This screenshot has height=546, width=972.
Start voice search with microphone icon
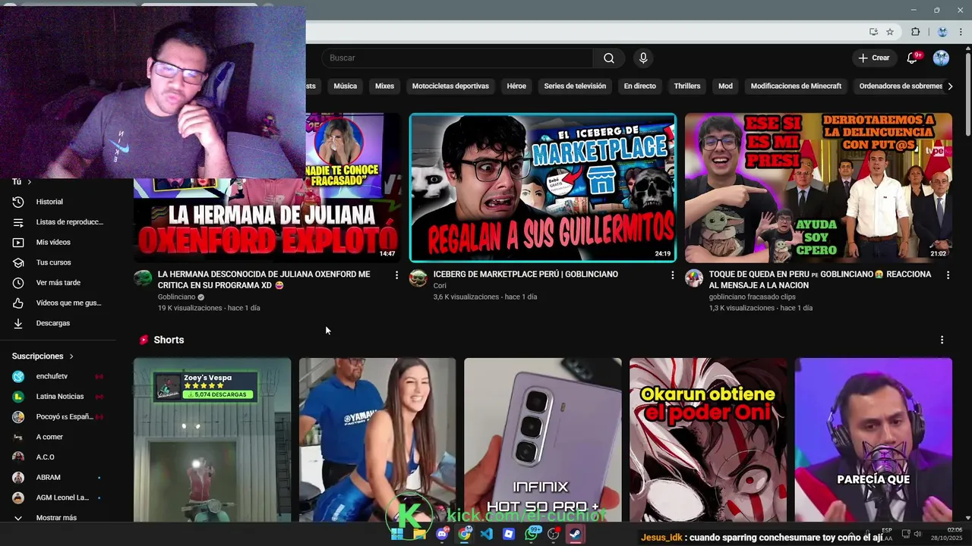(643, 58)
